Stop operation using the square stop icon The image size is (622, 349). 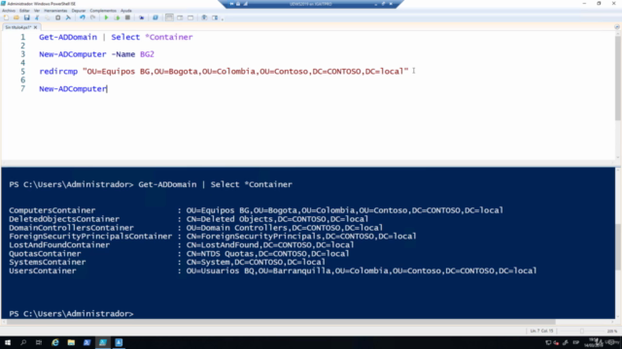pos(127,17)
